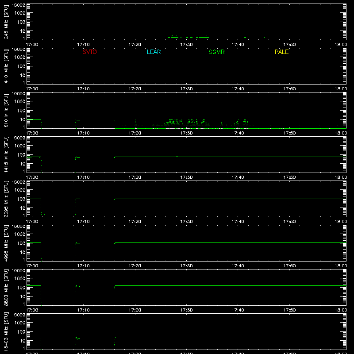Screen dimensions: 354x354
Task: Click the red SVTO station label
Action: pos(90,52)
